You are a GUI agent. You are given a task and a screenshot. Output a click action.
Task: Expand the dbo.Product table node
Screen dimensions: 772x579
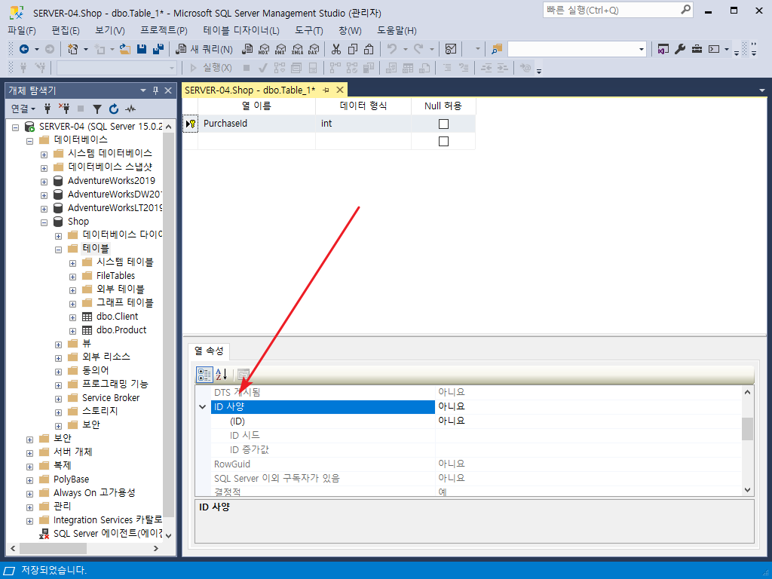tap(72, 331)
